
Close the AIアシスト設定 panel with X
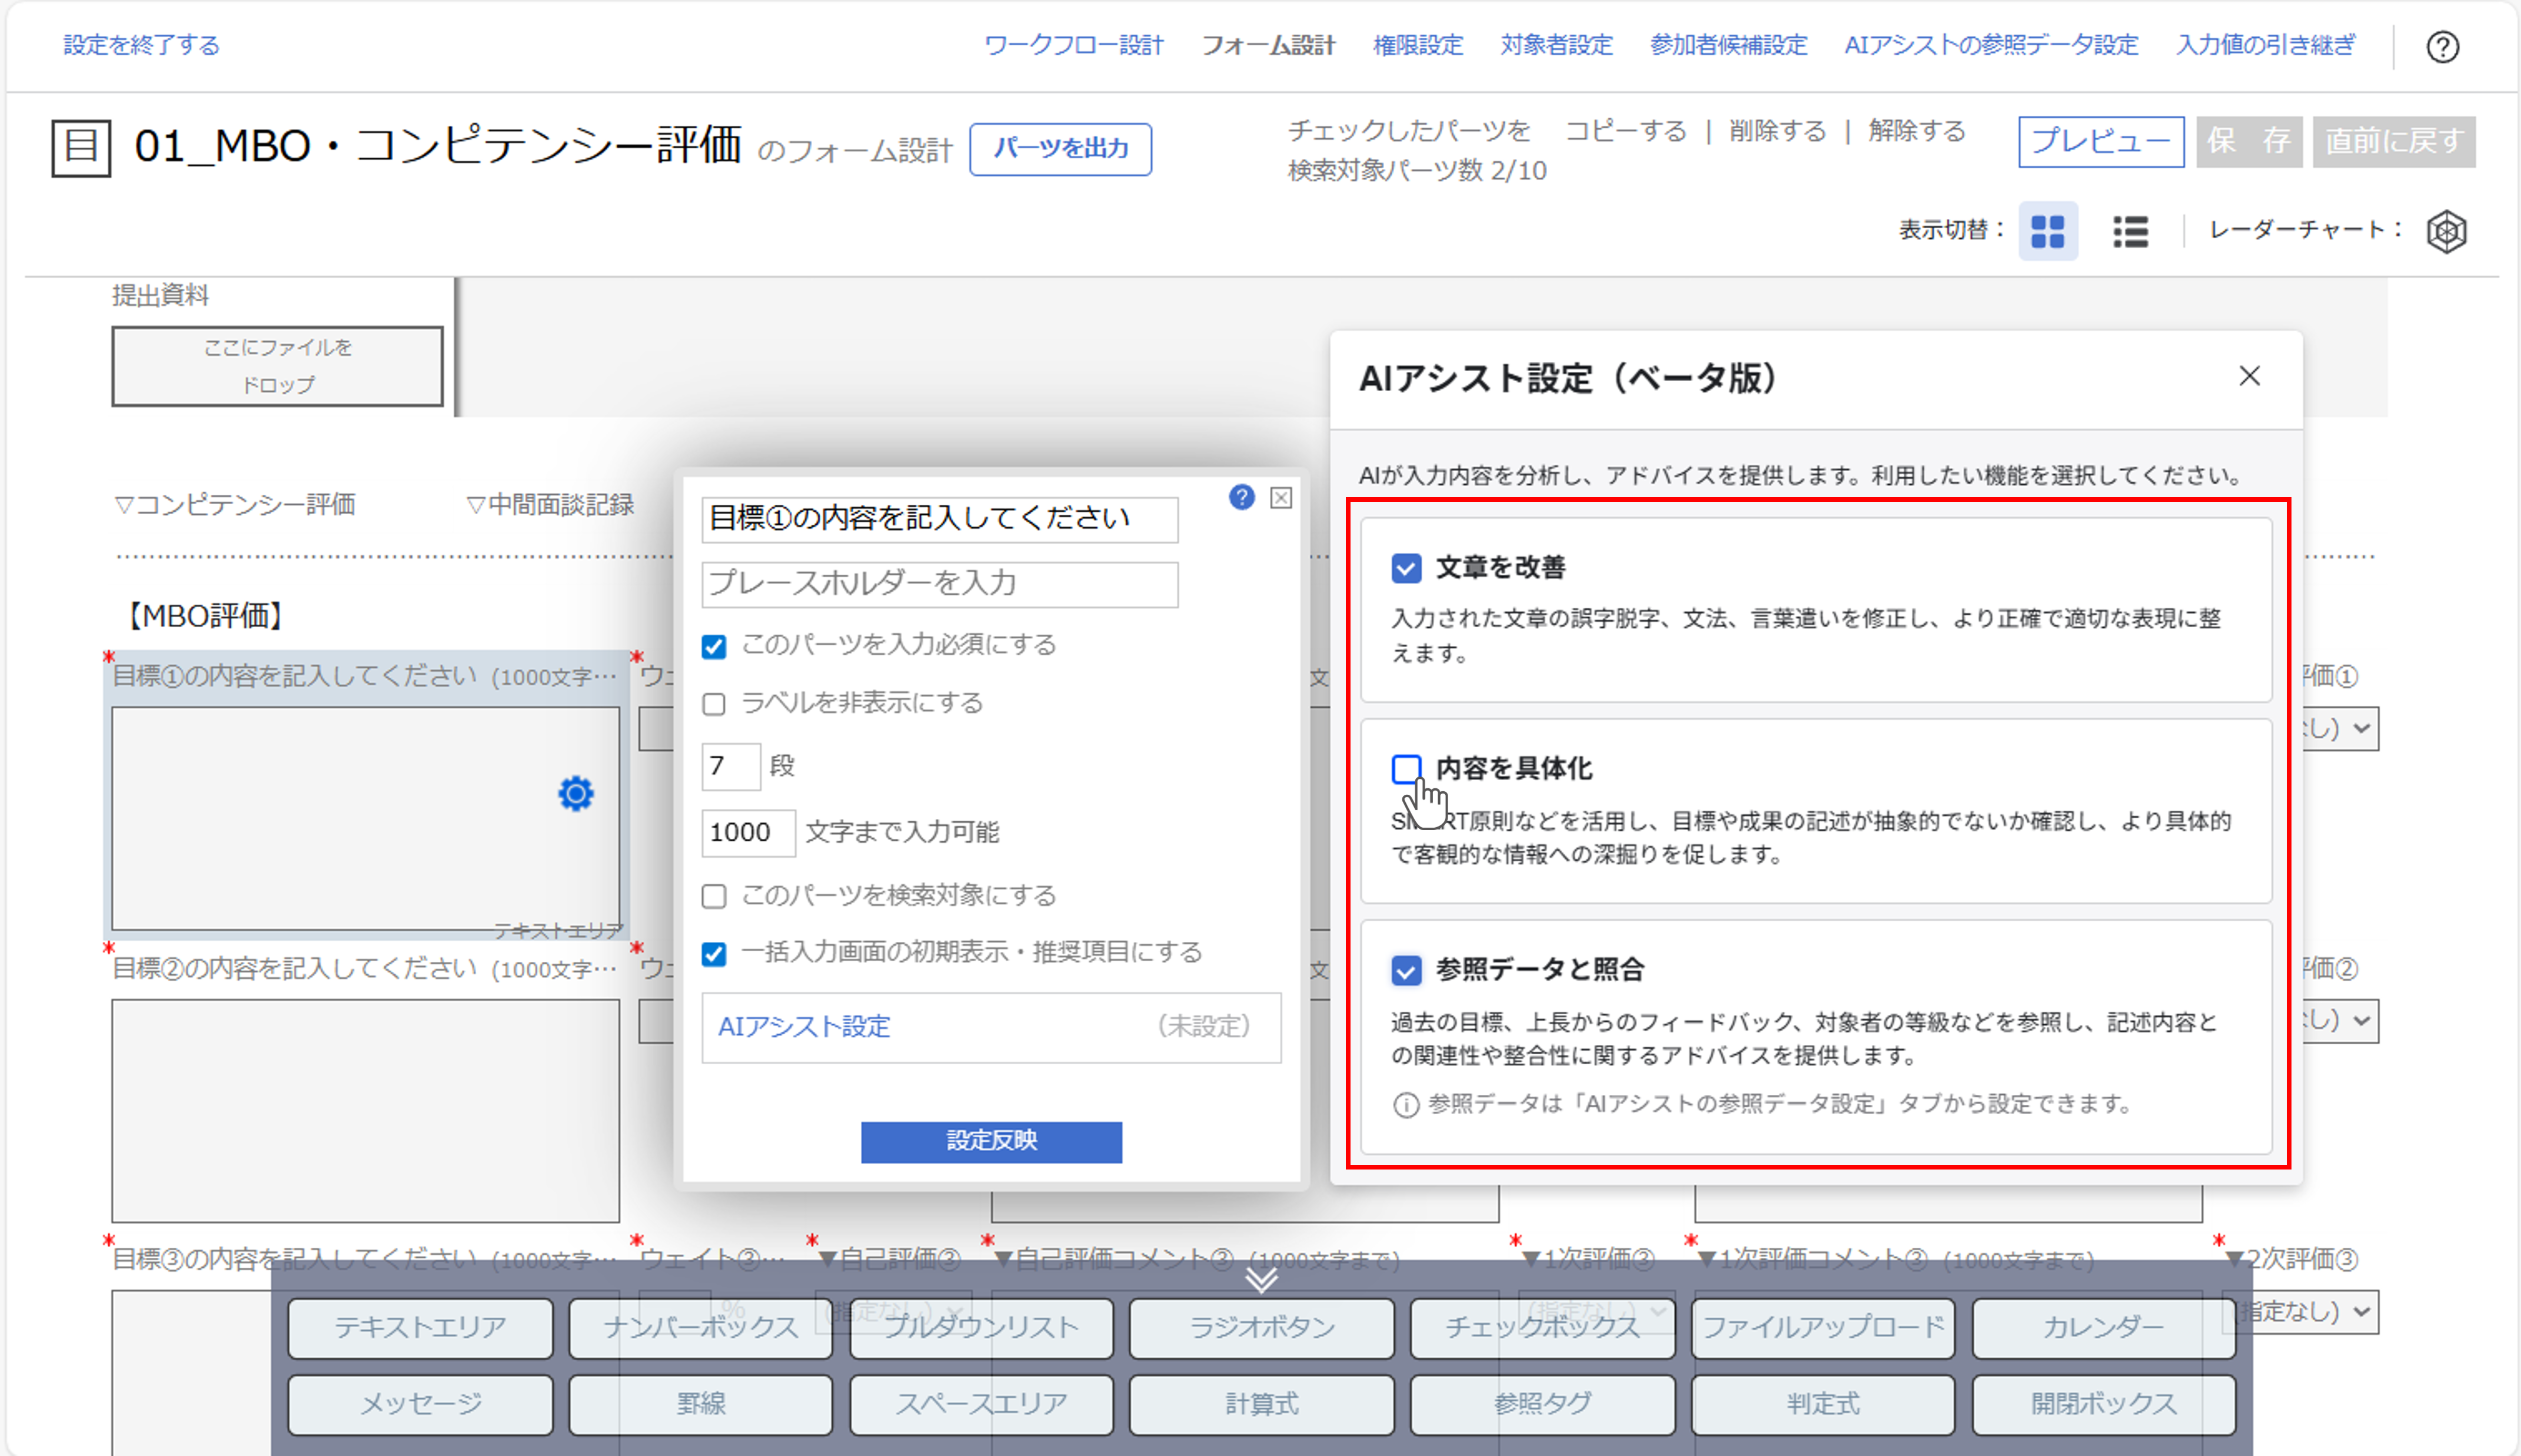pyautogui.click(x=2249, y=376)
